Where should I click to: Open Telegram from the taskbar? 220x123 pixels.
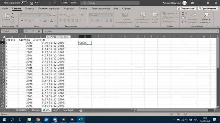55,120
